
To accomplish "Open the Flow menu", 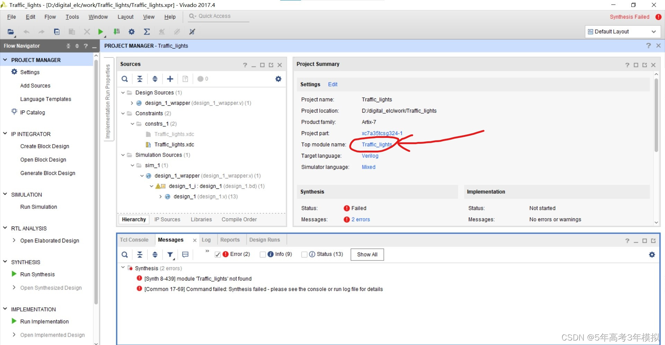I will 50,17.
